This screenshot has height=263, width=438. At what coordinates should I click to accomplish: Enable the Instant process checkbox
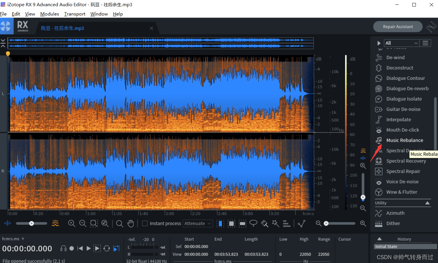click(145, 223)
